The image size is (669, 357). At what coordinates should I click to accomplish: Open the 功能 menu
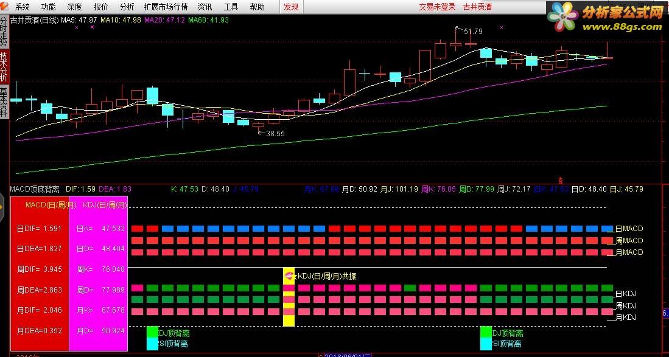pos(48,7)
